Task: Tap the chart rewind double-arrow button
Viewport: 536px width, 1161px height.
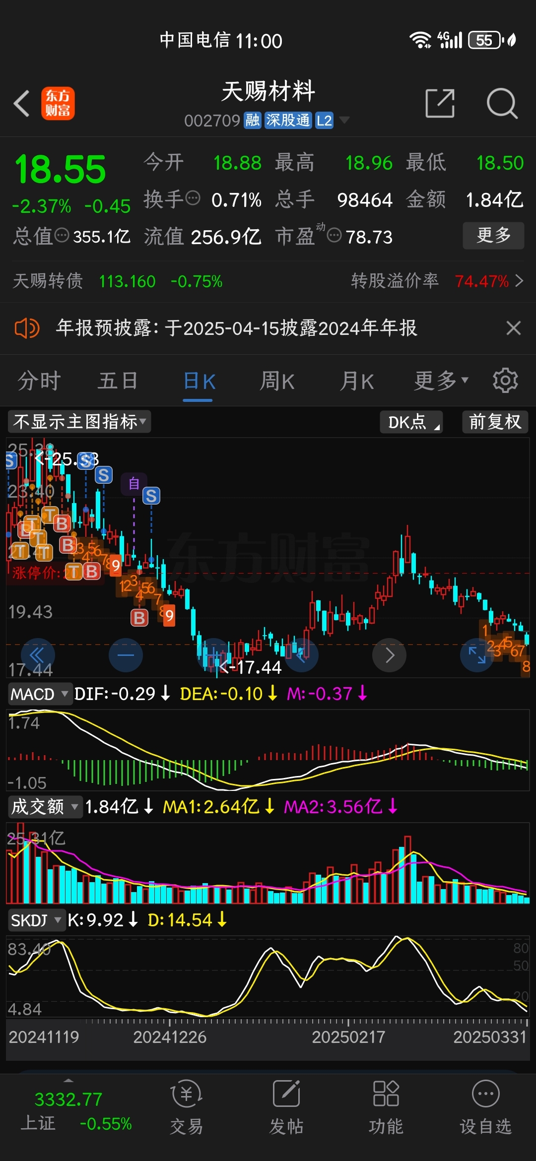Action: tap(38, 655)
